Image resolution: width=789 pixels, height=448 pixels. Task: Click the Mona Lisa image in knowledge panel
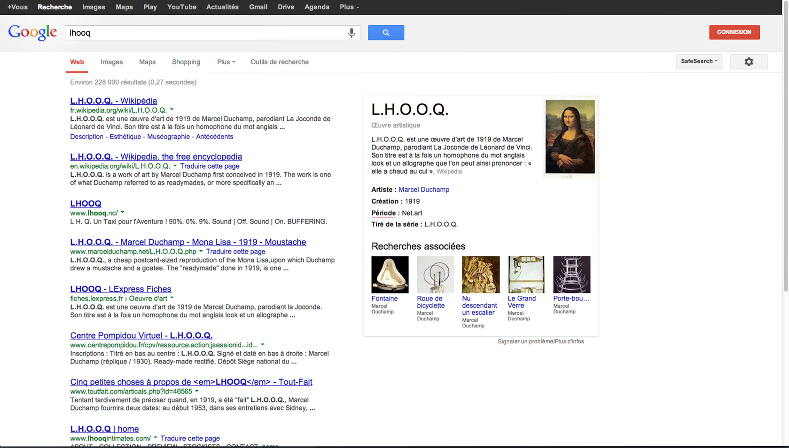coord(570,137)
